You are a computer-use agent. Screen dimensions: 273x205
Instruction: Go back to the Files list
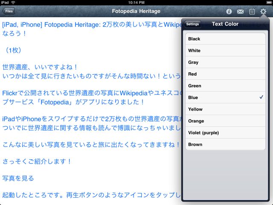pyautogui.click(x=9, y=11)
